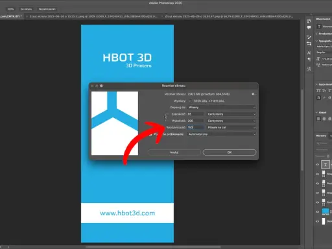This screenshot has height=249, width=332.
Task: Switch to the Zrzut ekranu 15.15.11.png tab
Action: point(93,16)
